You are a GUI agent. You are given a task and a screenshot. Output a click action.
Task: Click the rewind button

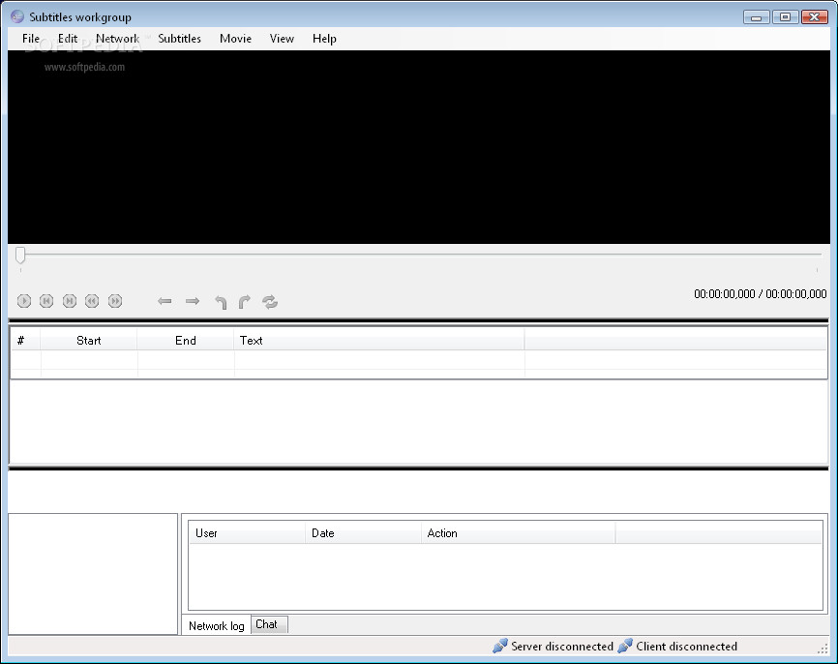pyautogui.click(x=92, y=301)
